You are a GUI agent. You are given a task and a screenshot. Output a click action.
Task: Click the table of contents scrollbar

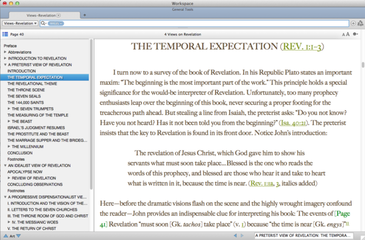tap(91, 114)
